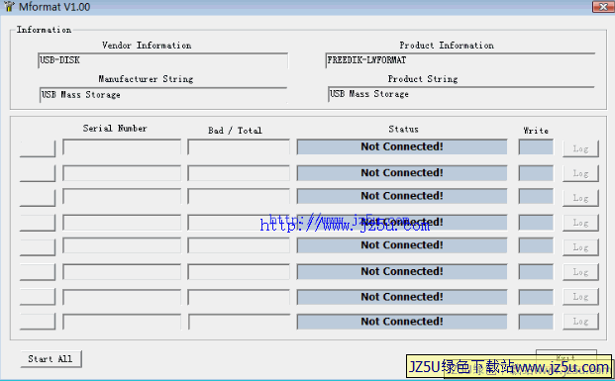
Task: Click the Write box in the fifth row
Action: [536, 245]
